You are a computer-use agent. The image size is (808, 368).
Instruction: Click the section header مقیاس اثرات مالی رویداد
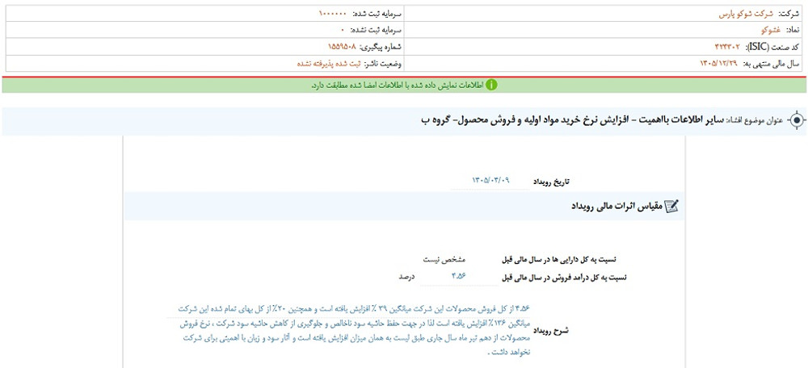617,207
